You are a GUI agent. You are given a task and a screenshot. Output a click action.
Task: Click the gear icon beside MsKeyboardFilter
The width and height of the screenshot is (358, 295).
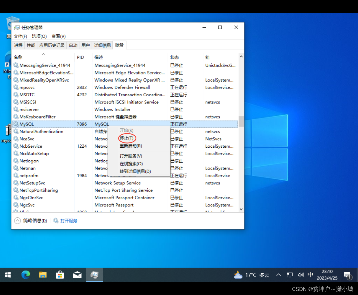[x=16, y=117]
